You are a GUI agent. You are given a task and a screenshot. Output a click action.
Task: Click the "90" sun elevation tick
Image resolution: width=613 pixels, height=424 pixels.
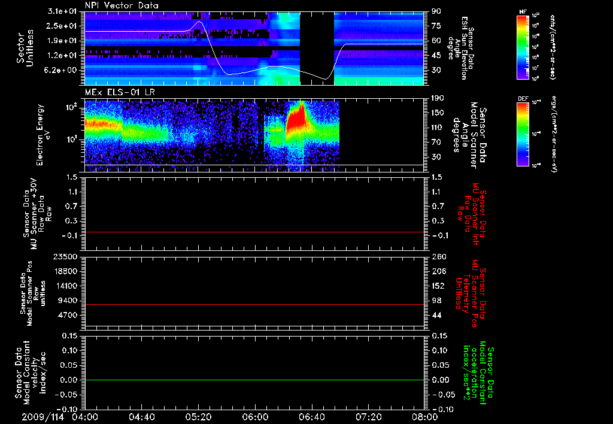436,11
